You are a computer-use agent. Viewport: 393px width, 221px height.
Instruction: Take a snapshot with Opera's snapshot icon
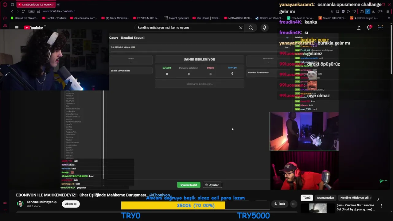click(337, 11)
